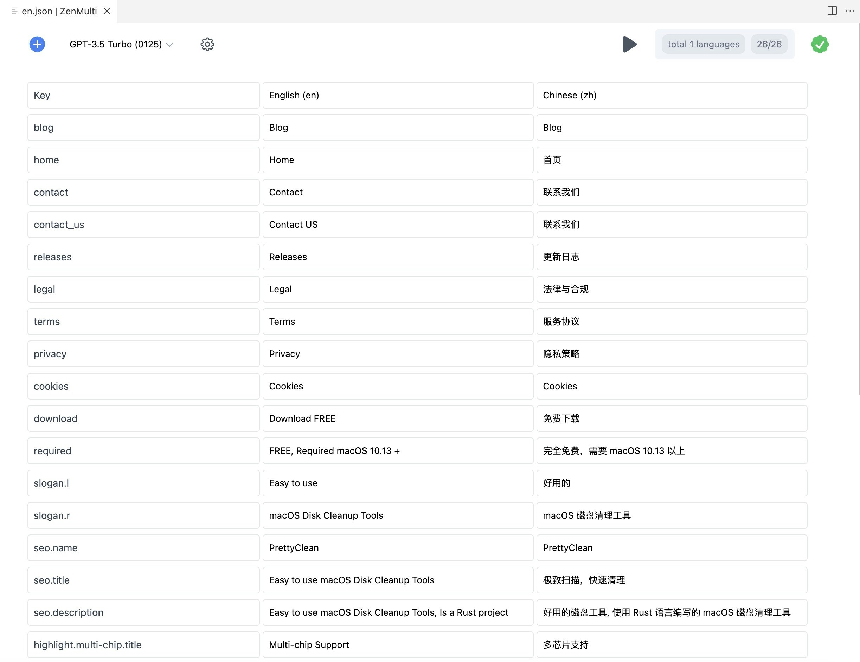Screen dimensions: 860x662
Task: Close the en.json ZenMulti tab
Action: [107, 11]
